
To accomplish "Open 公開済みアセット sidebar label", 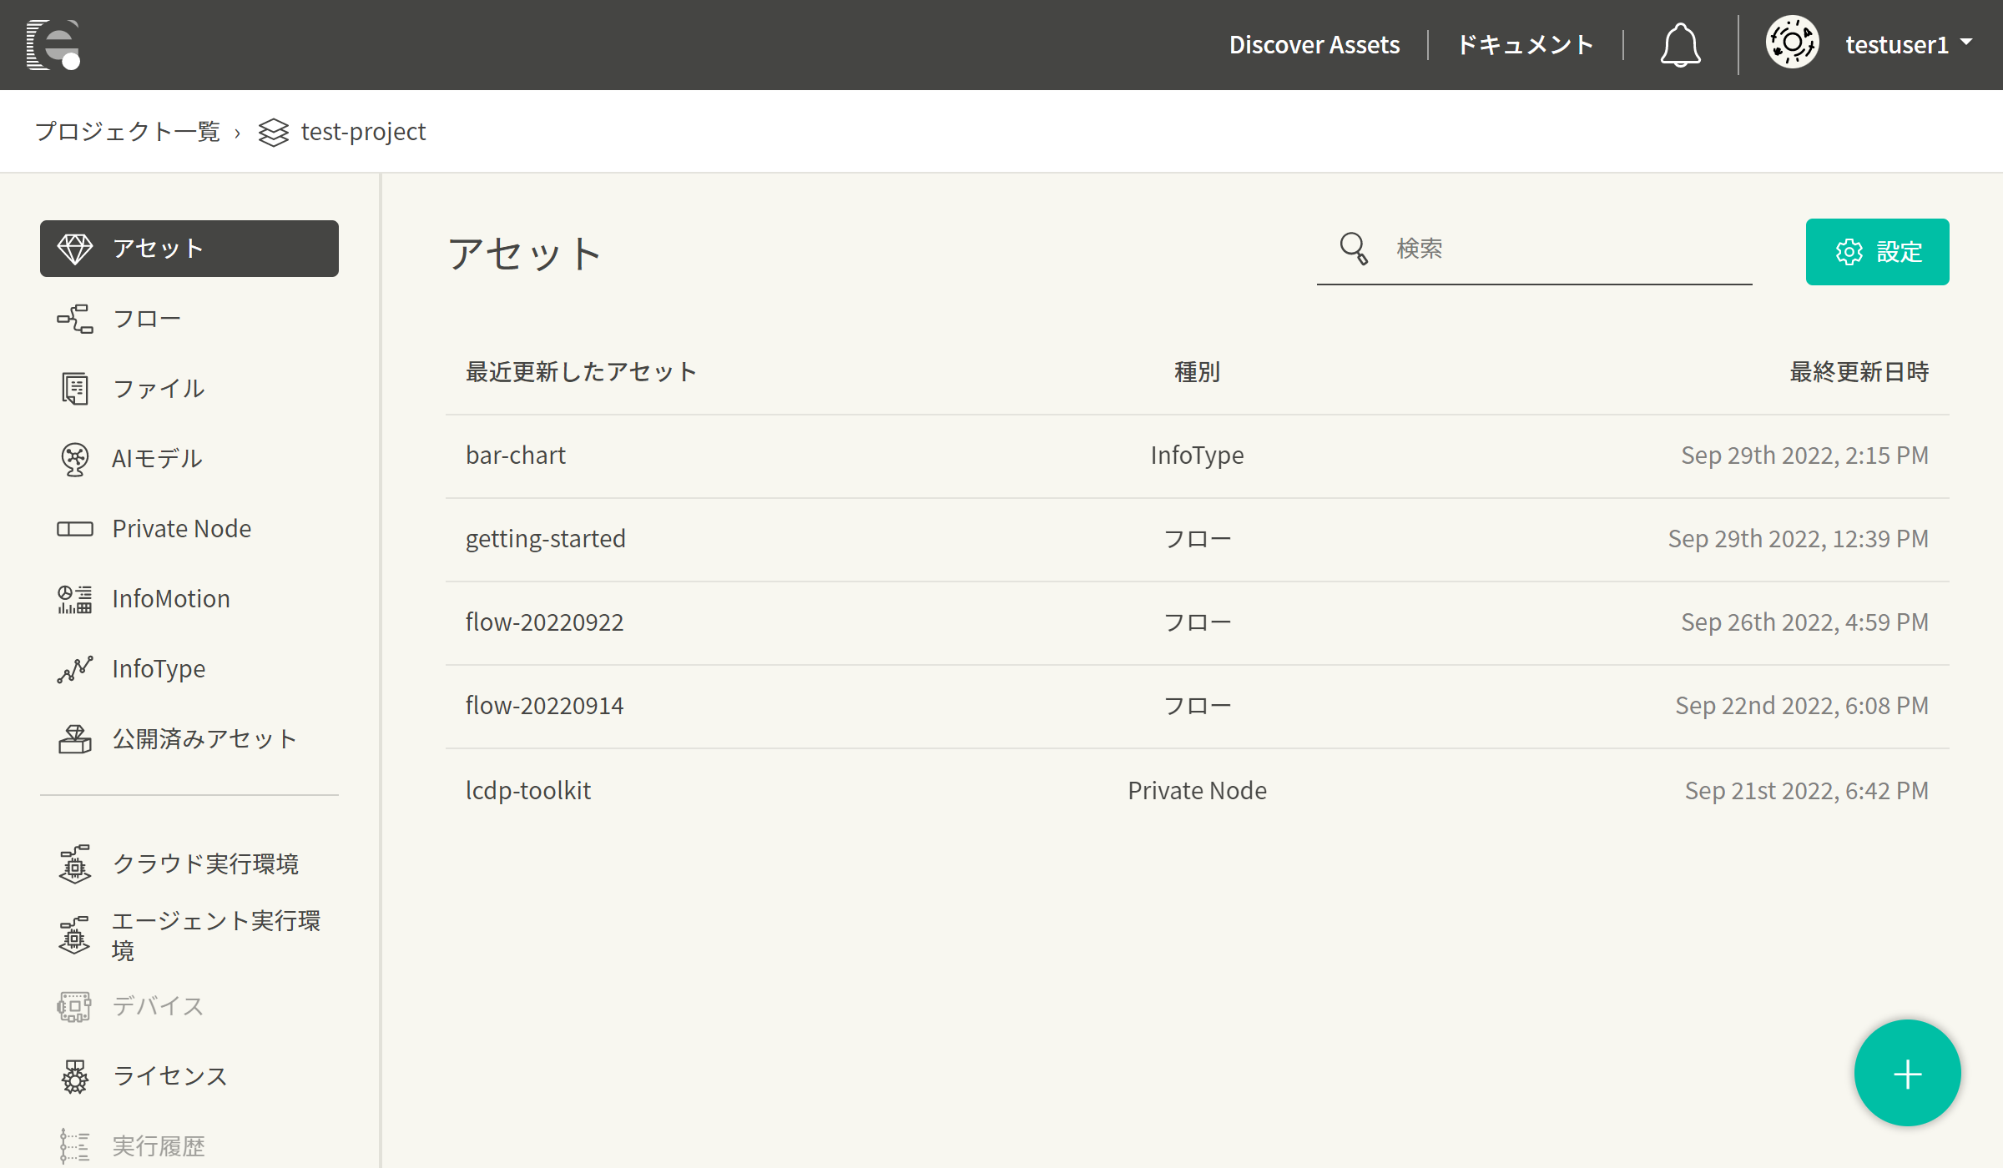I will (205, 739).
